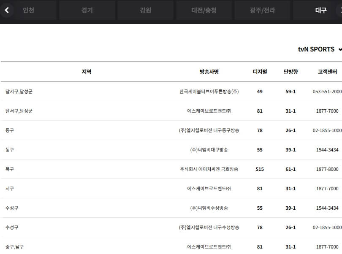Click the 방송사명 column header
The width and height of the screenshot is (342, 254).
coord(209,72)
